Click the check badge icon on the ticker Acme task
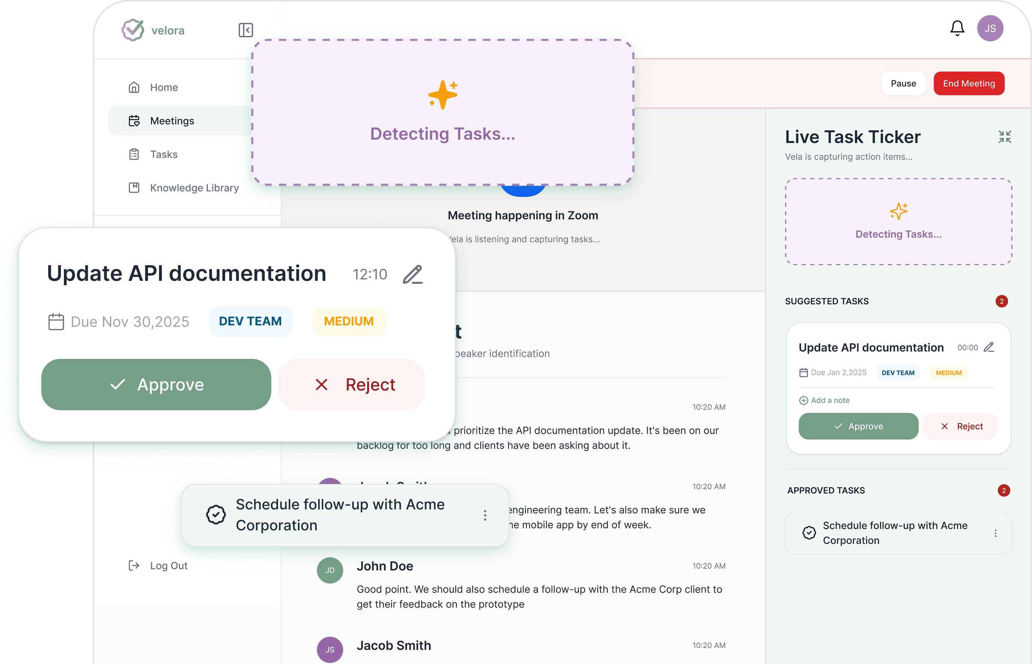1032x664 pixels. (x=809, y=533)
